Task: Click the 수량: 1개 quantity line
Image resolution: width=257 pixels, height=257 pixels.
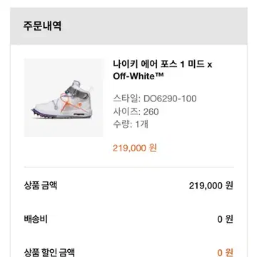Action: (131, 124)
